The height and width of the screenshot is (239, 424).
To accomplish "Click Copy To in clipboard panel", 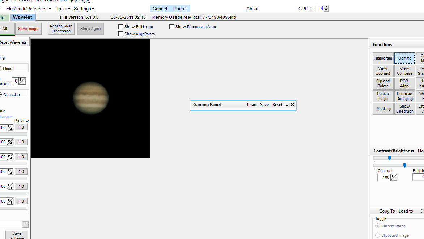I will pos(387,211).
